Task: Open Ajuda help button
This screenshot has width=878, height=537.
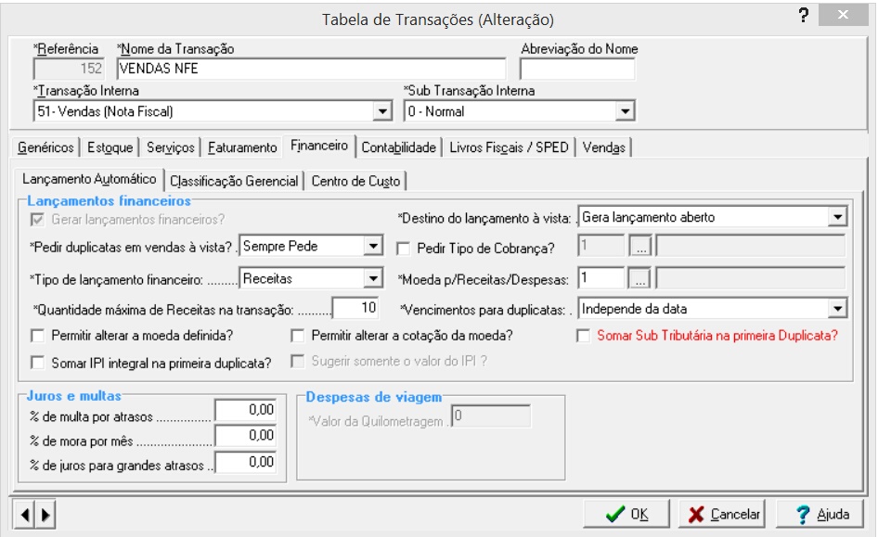Action: [820, 514]
